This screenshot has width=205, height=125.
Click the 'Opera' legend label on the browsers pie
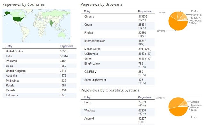[x=162, y=12]
